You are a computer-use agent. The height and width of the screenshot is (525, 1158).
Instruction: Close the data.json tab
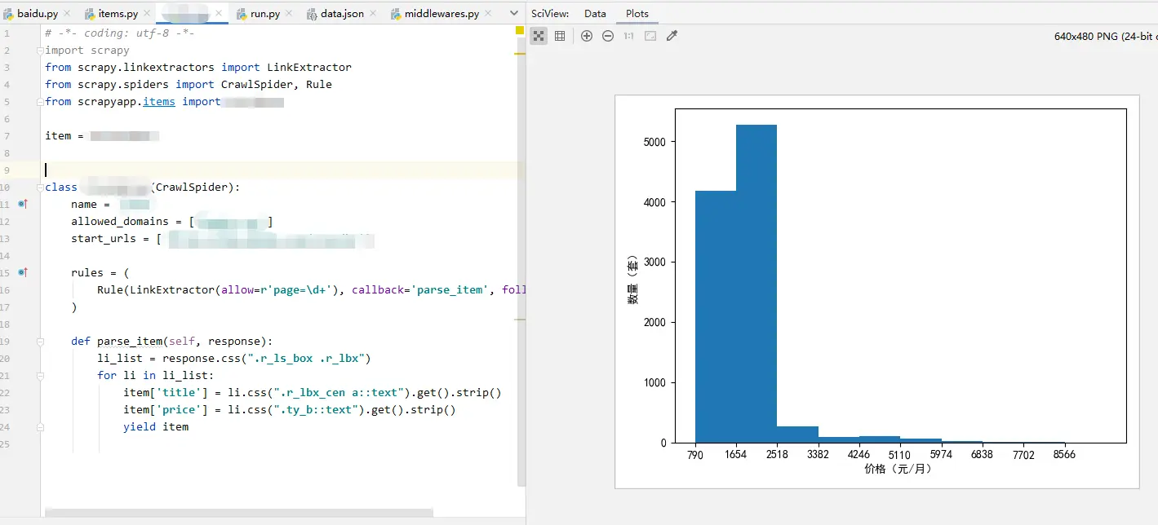[374, 14]
